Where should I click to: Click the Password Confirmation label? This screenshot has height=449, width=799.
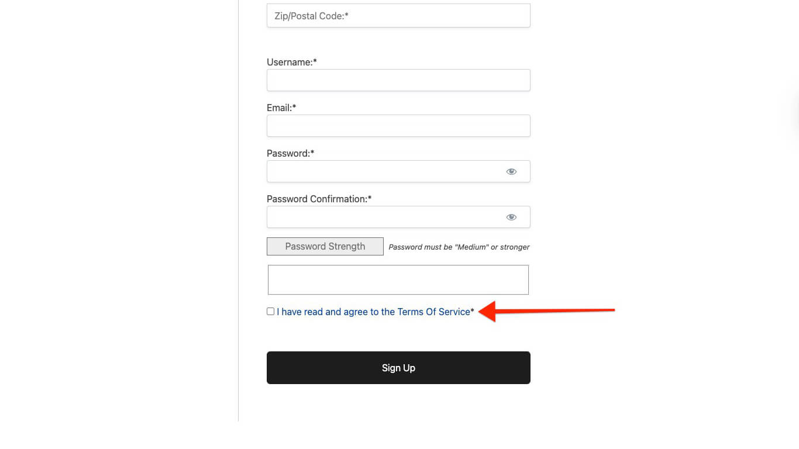coord(318,199)
